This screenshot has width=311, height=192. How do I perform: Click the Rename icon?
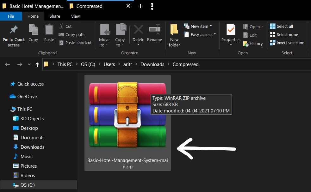pos(154,29)
